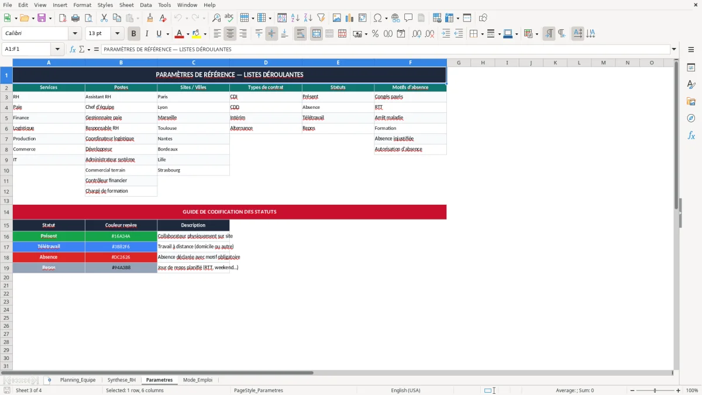Click the Insert Hyperlink icon

click(396, 18)
